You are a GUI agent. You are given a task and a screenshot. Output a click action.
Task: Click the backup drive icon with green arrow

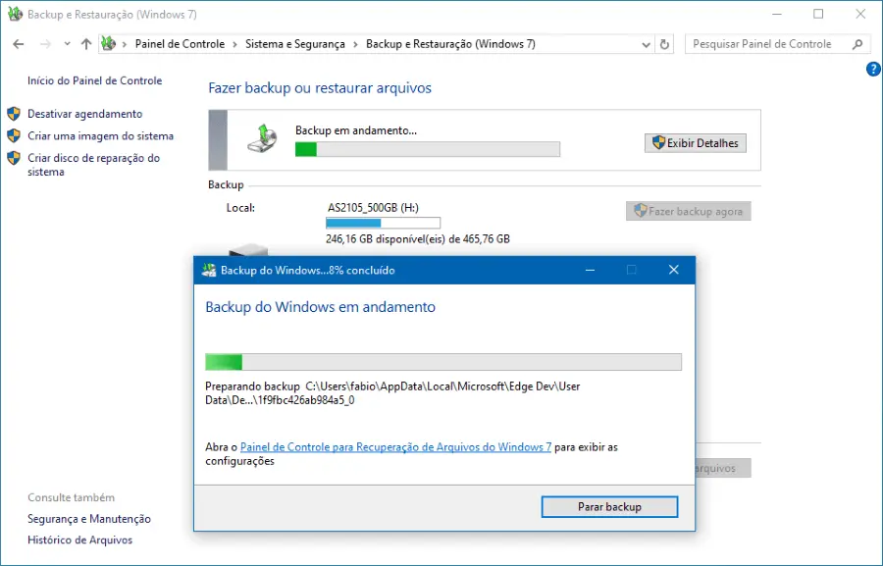(262, 139)
